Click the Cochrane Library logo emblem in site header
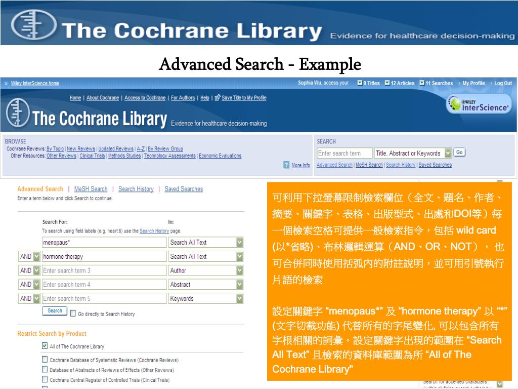This screenshot has height=389, width=518. [18, 113]
